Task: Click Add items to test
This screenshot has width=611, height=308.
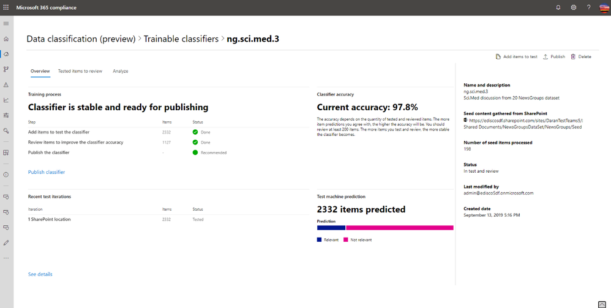Action: coord(516,56)
